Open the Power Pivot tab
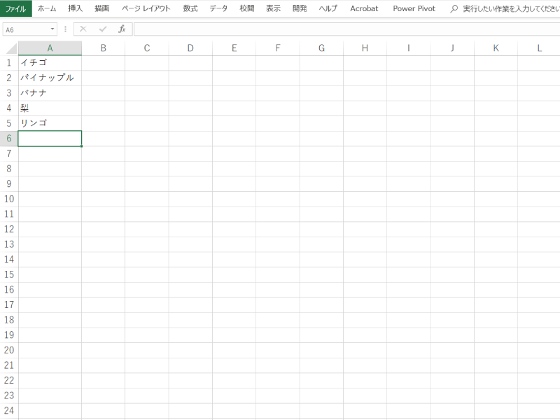 [x=414, y=9]
